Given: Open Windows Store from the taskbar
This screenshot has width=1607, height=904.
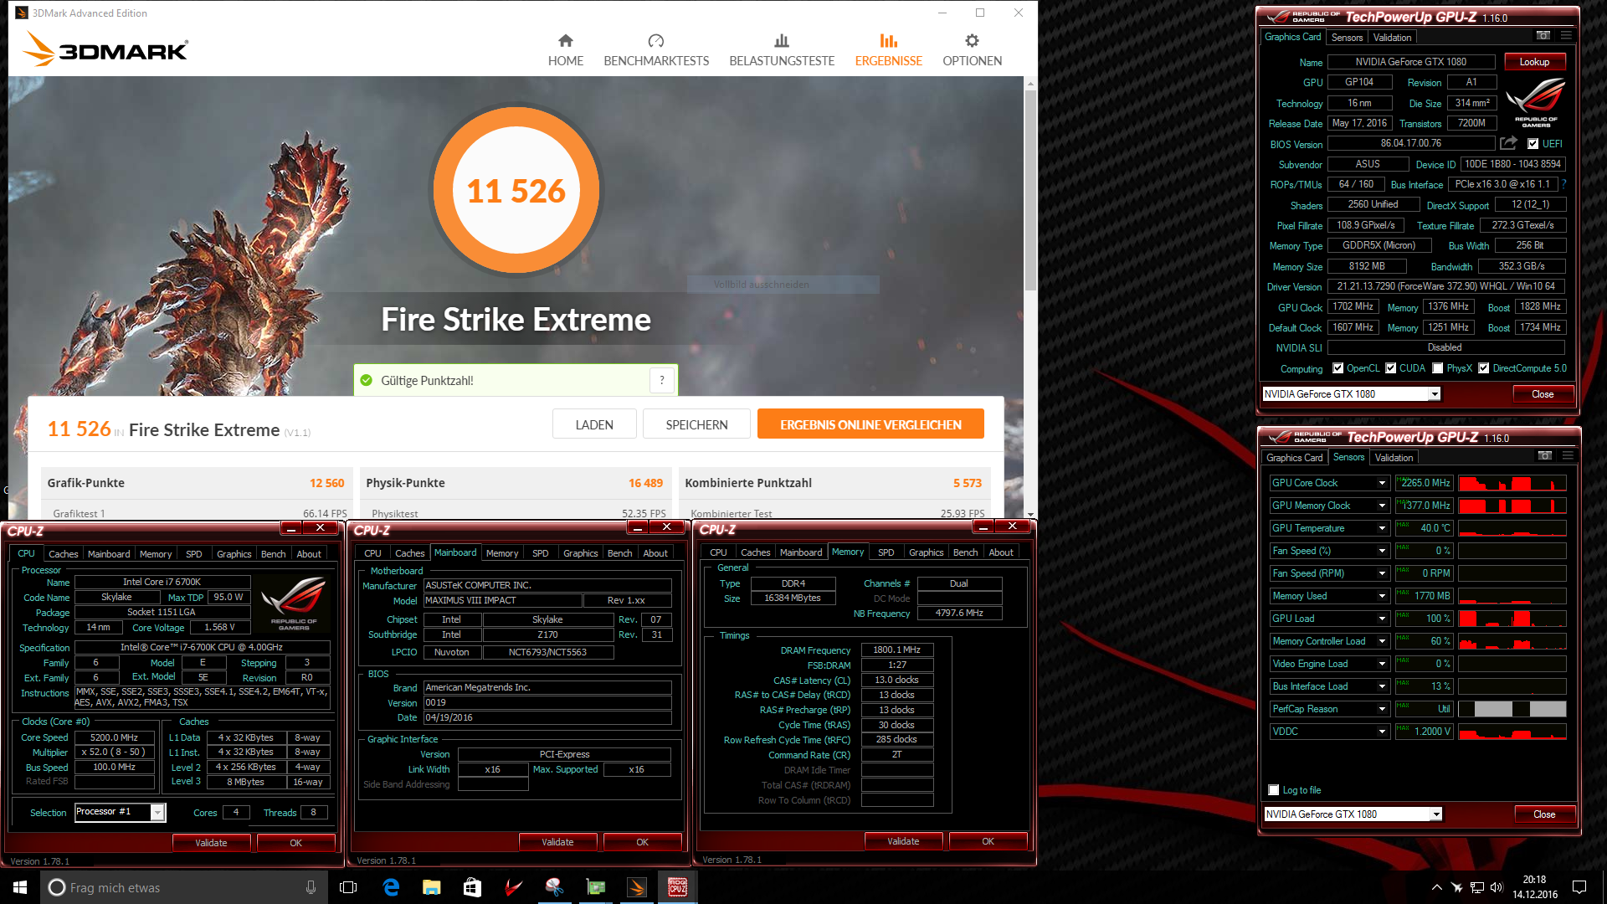Looking at the screenshot, I should [473, 887].
